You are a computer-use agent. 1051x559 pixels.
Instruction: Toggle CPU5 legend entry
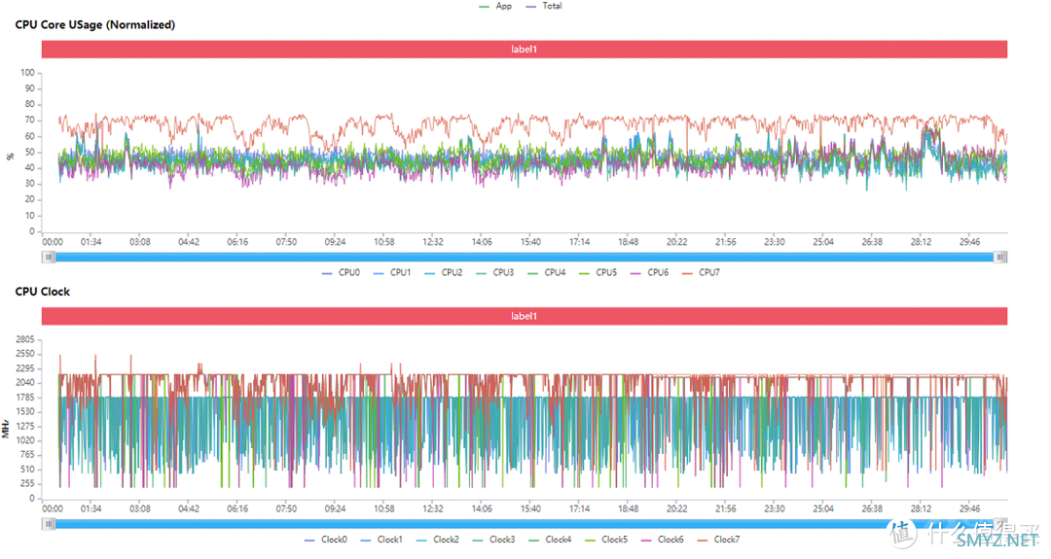coord(598,272)
